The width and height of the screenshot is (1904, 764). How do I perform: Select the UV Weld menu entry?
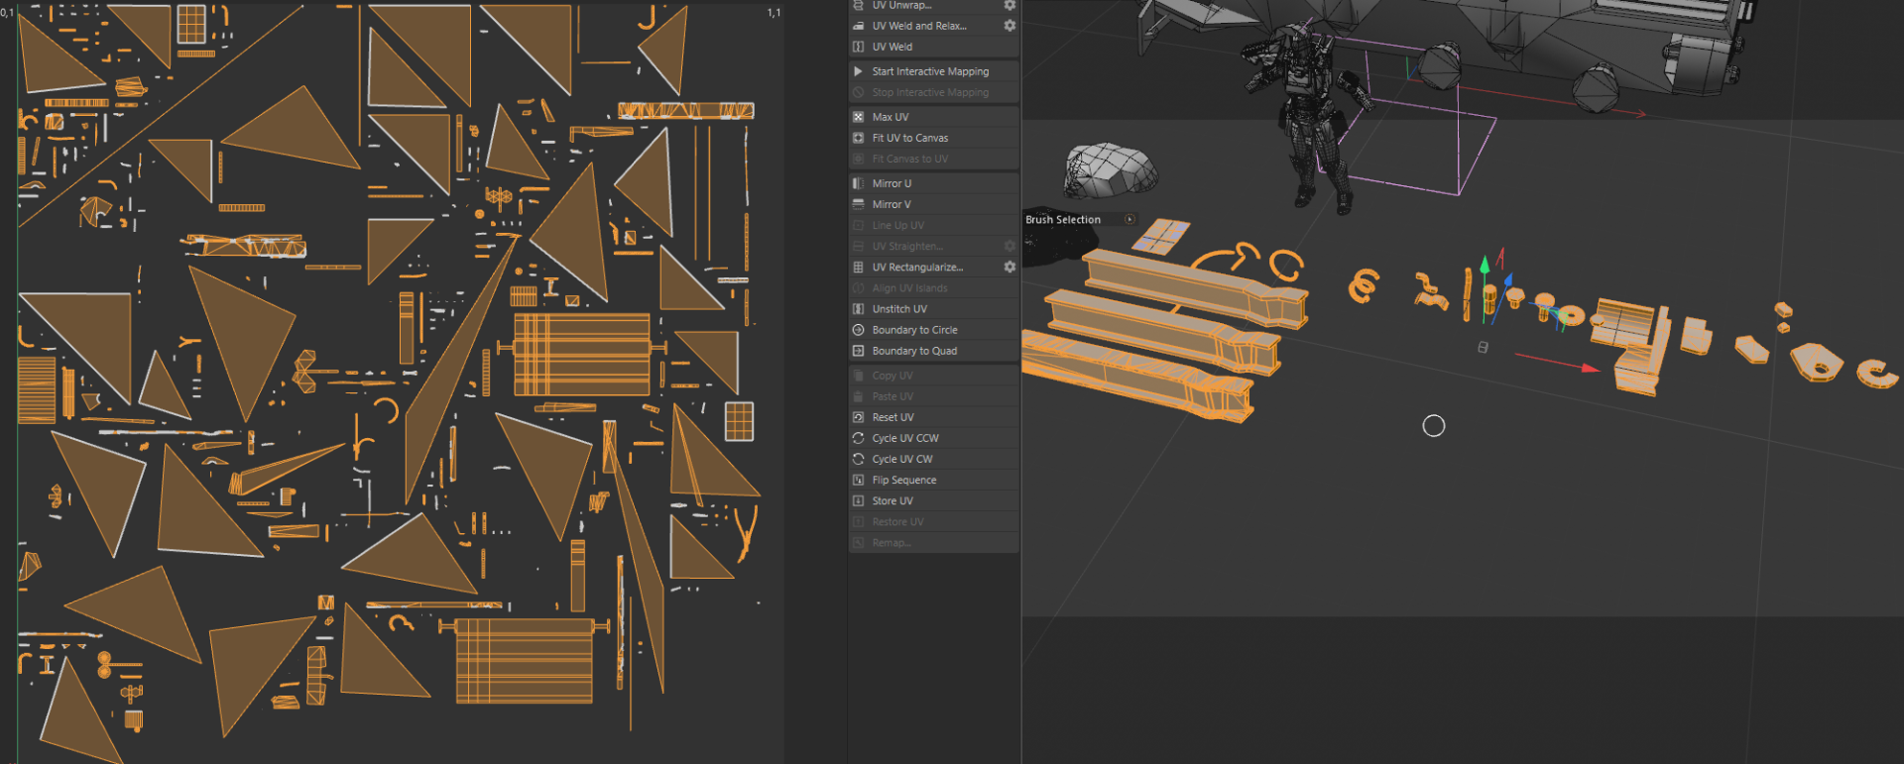pos(892,47)
